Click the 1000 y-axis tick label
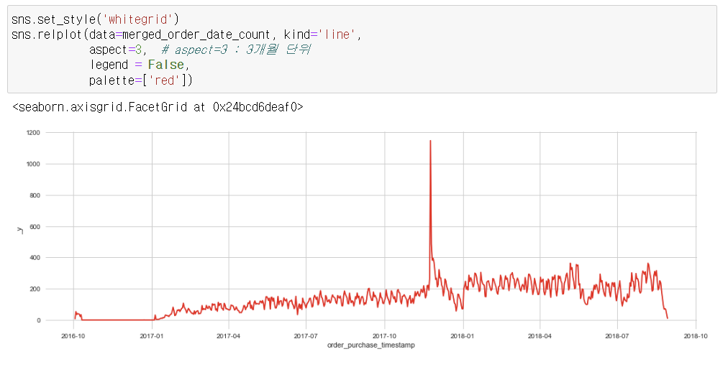728x367 pixels. click(33, 164)
